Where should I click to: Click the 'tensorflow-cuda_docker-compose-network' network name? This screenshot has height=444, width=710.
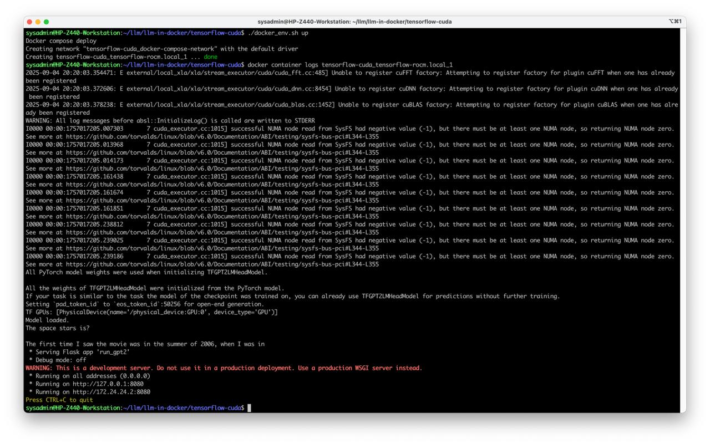click(x=150, y=49)
